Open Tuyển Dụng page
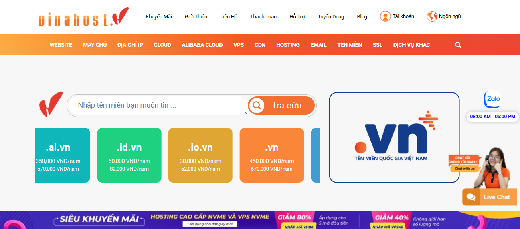This screenshot has width=520, height=229. click(x=331, y=17)
